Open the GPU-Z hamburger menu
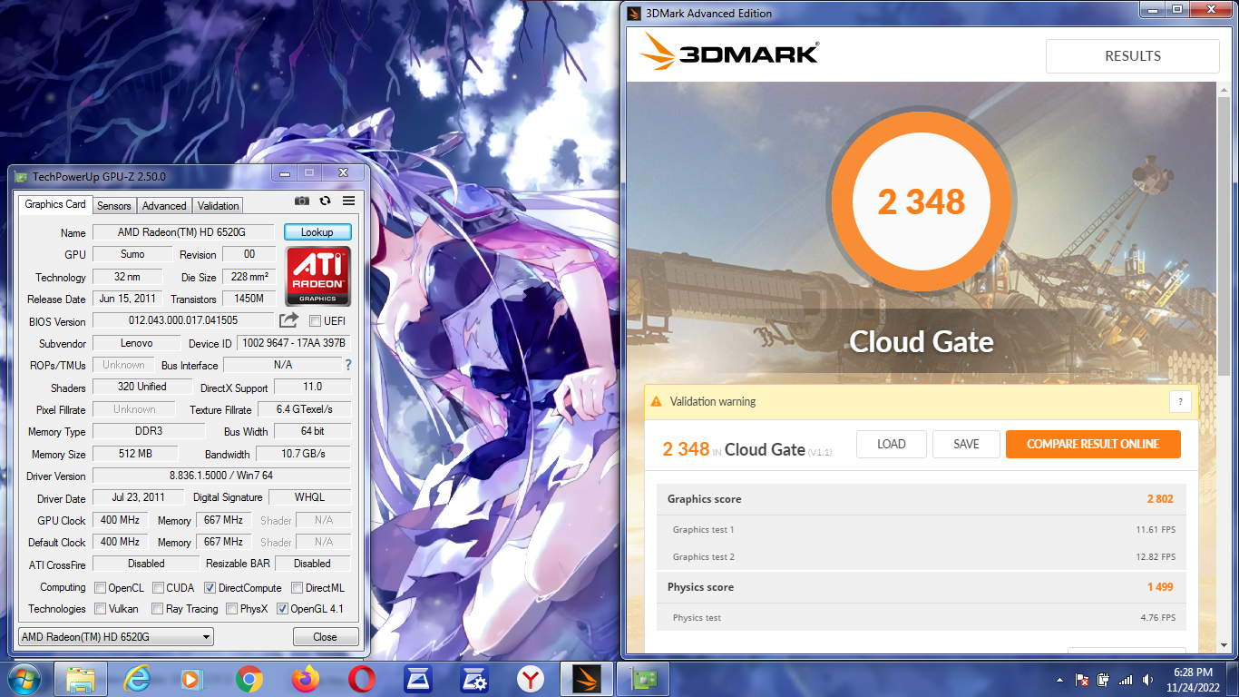The width and height of the screenshot is (1239, 697). click(x=349, y=201)
